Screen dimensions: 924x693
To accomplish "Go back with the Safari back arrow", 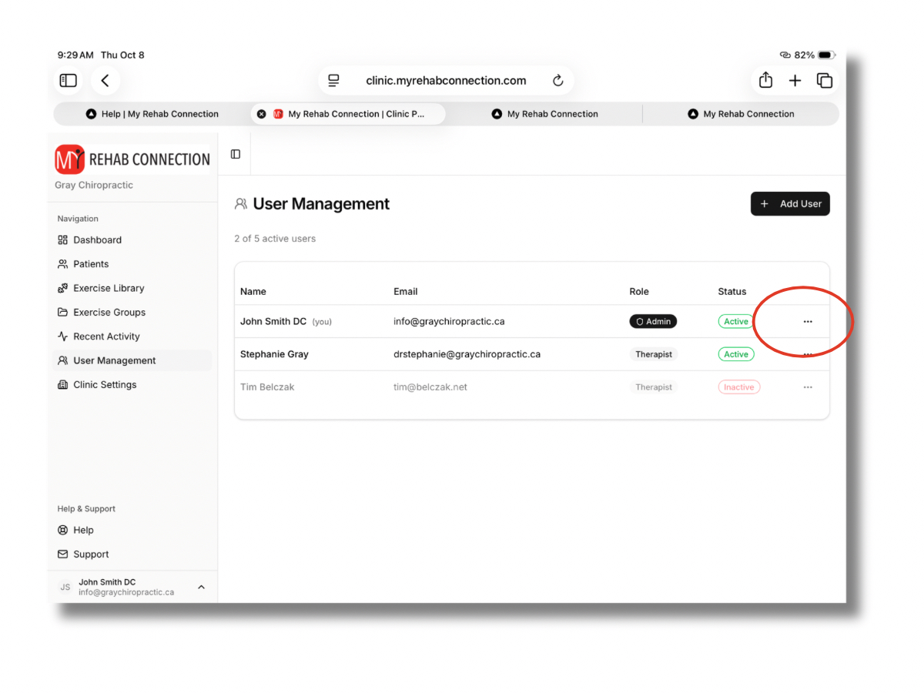I will (105, 80).
